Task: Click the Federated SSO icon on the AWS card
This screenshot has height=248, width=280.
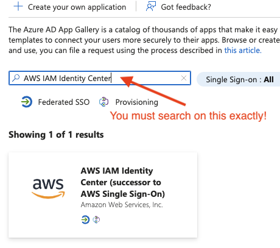Action: [x=85, y=219]
